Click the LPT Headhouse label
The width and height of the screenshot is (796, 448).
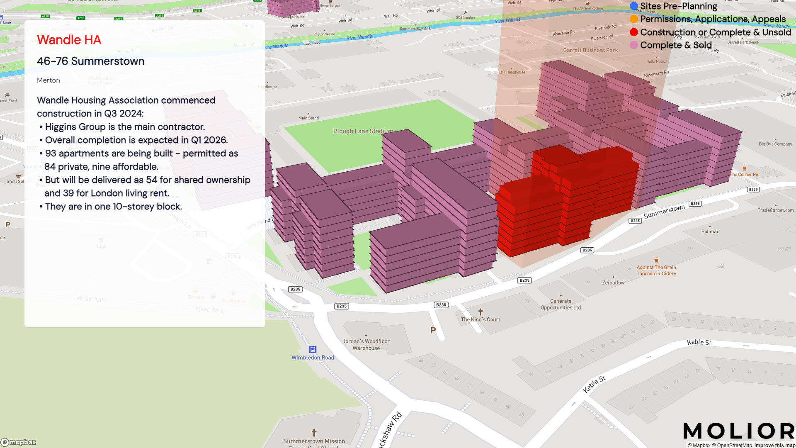point(512,72)
